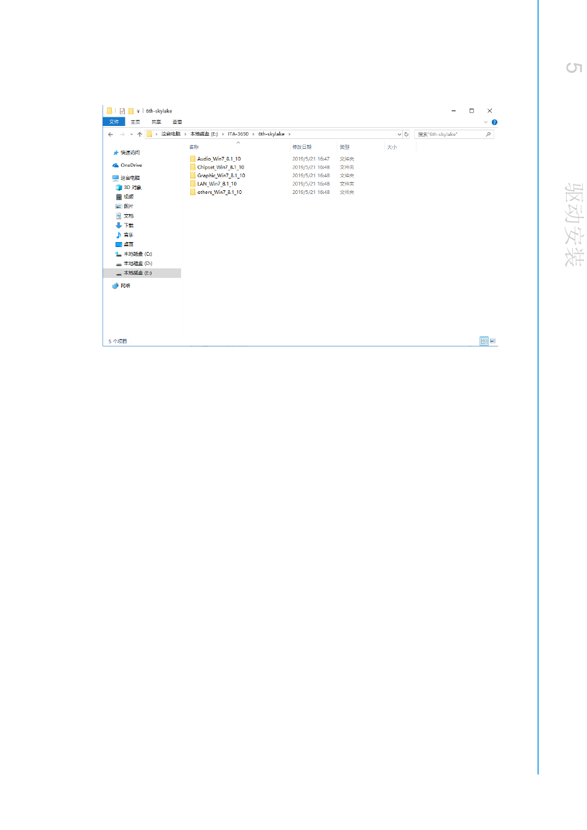
Task: Select 下载 (Downloads) in the sidebar
Action: [x=128, y=225]
